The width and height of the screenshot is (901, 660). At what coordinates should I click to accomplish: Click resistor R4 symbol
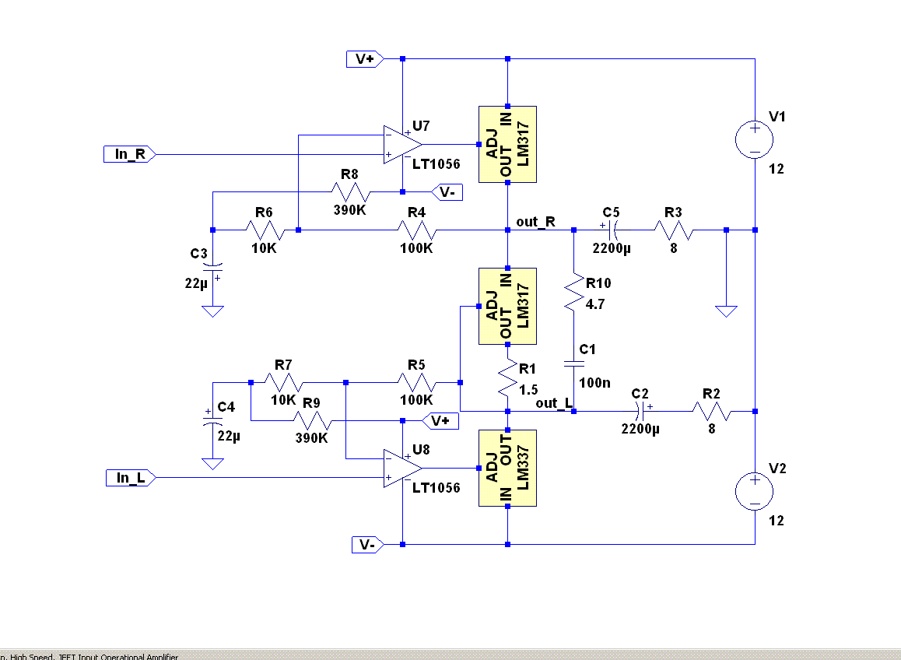pyautogui.click(x=416, y=230)
